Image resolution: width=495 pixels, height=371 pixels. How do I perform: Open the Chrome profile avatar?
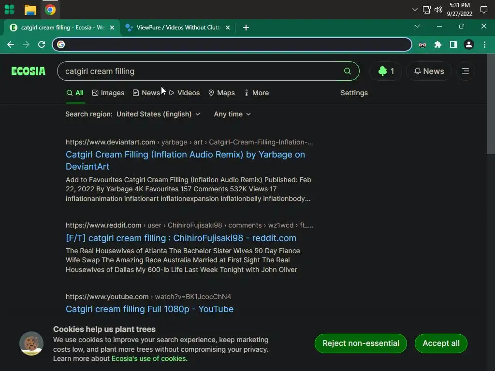pos(469,44)
